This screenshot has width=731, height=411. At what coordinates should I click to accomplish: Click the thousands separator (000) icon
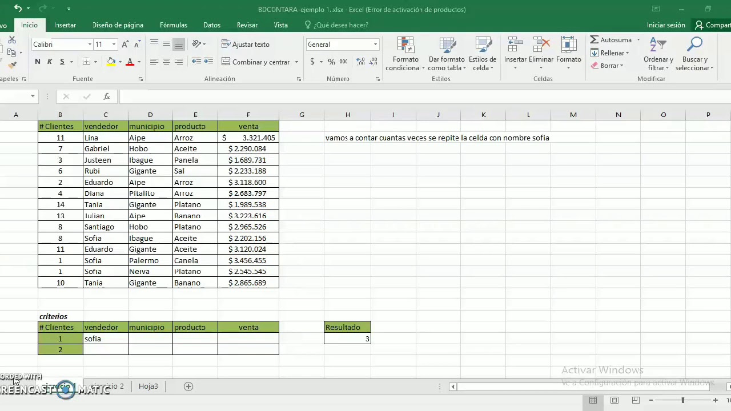(343, 62)
